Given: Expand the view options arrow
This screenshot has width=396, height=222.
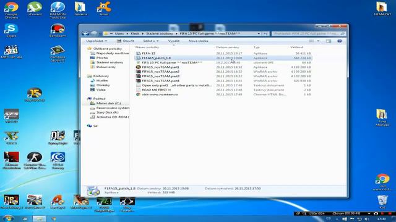Looking at the screenshot, I should [318, 41].
